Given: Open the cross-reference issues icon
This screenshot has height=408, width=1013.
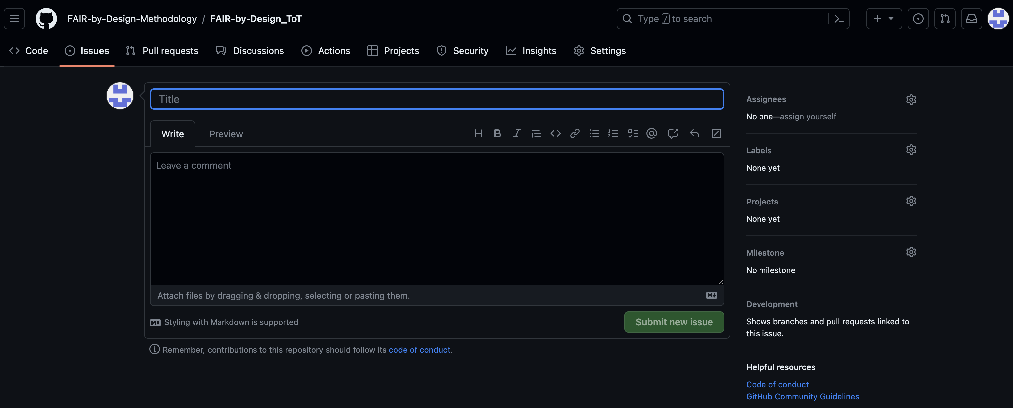Looking at the screenshot, I should click(x=673, y=133).
